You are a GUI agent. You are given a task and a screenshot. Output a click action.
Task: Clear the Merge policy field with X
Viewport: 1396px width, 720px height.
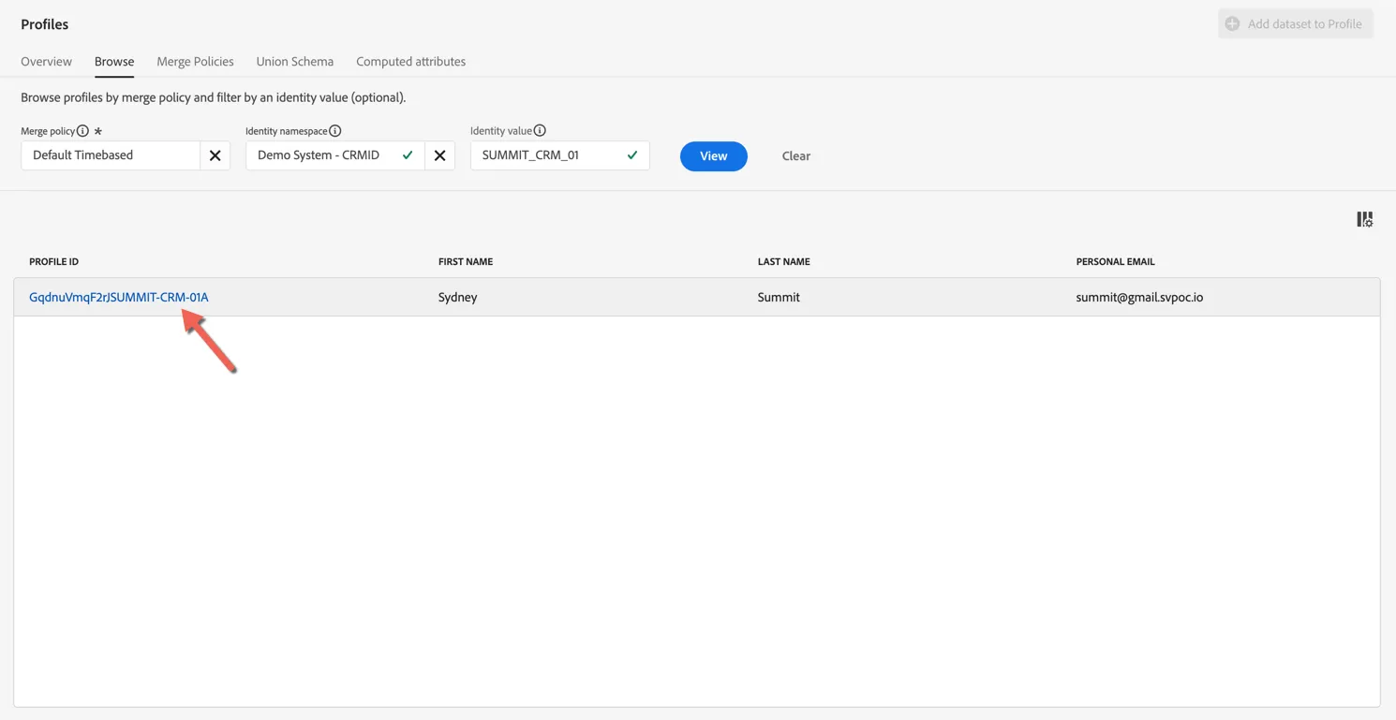tap(215, 155)
